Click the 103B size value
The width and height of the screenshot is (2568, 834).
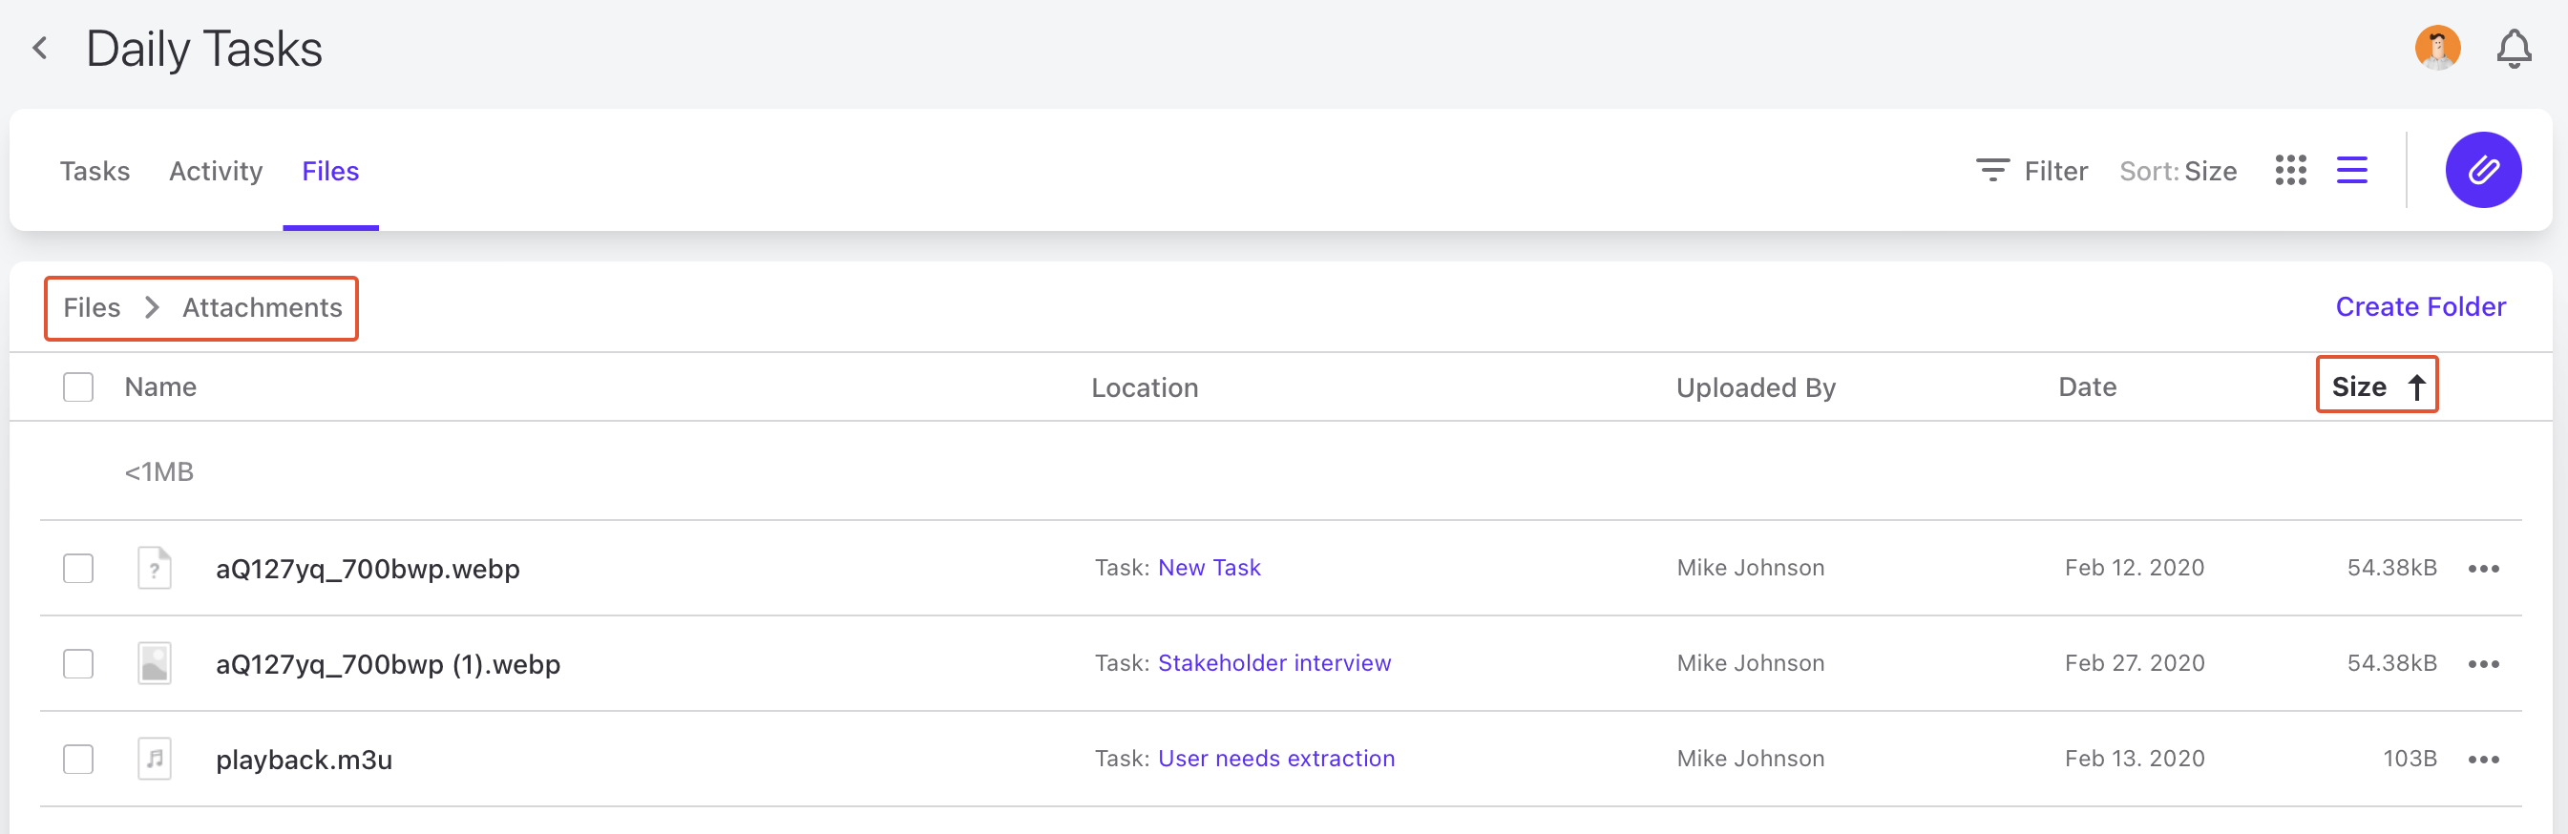[x=2410, y=760]
